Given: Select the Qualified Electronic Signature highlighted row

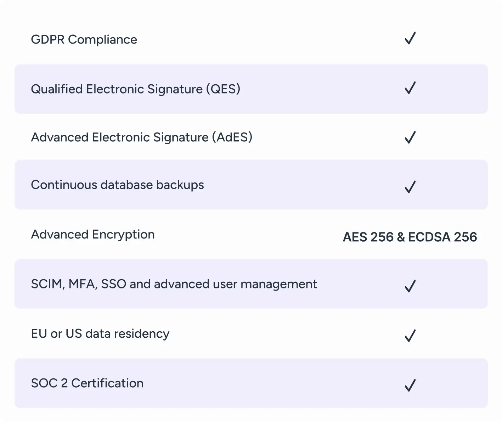Looking at the screenshot, I should tap(251, 89).
